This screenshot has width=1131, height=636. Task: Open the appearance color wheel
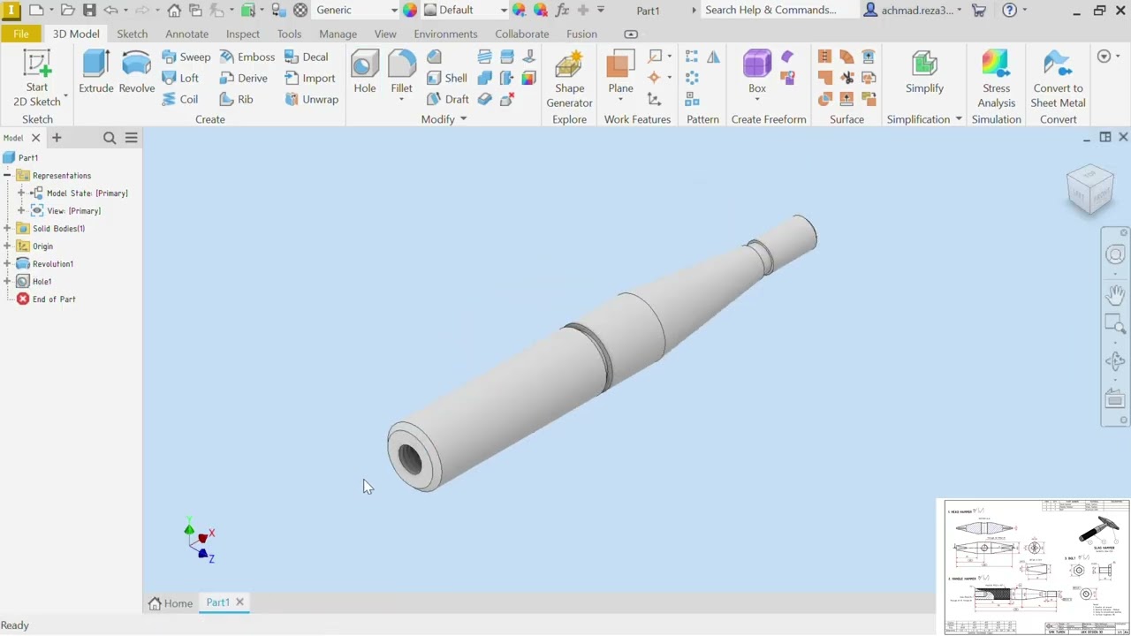[x=410, y=10]
